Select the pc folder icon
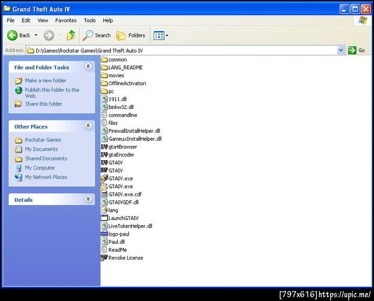This screenshot has height=301, width=374. coord(104,91)
